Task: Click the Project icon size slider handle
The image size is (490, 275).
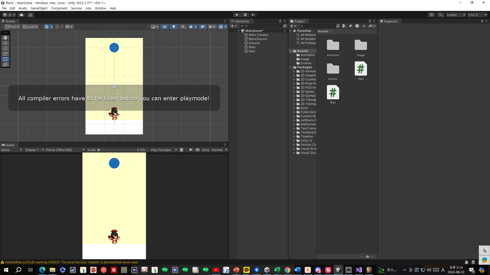Action: point(367,257)
